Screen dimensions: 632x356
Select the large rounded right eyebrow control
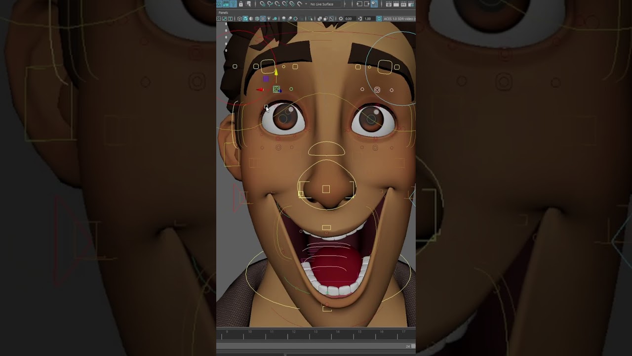click(385, 66)
